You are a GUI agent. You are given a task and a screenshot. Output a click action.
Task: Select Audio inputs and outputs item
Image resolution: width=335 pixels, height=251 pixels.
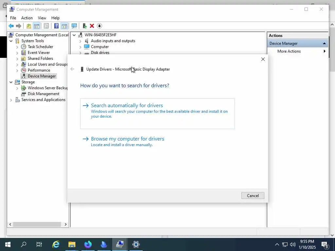pos(113,41)
